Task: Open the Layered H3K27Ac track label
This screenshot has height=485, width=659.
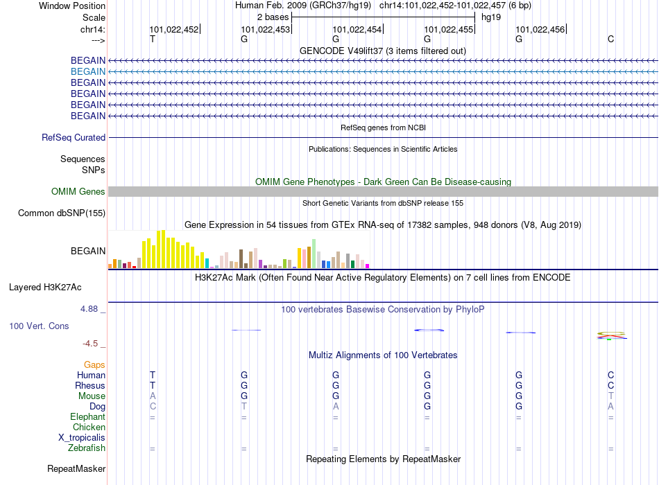Action: coord(45,288)
